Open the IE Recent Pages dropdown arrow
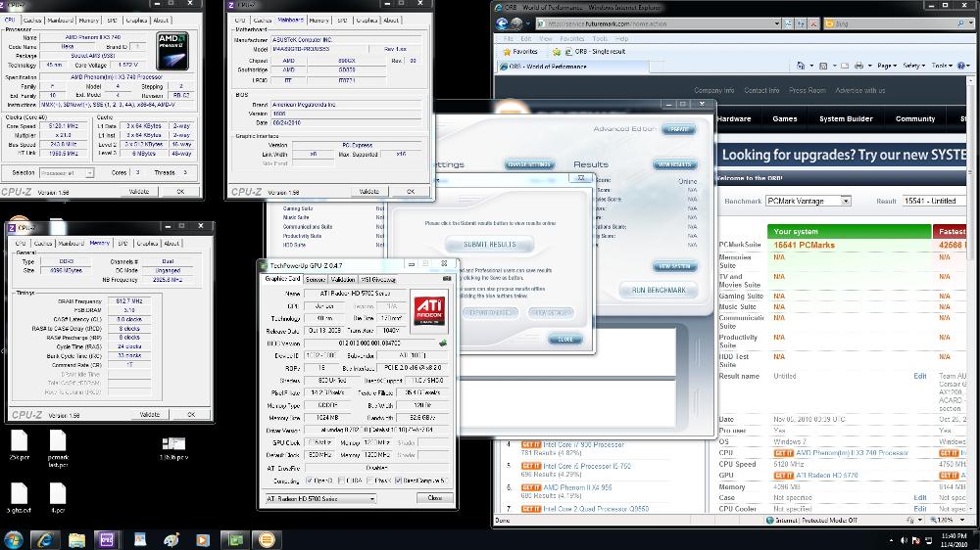980x550 pixels. [529, 23]
